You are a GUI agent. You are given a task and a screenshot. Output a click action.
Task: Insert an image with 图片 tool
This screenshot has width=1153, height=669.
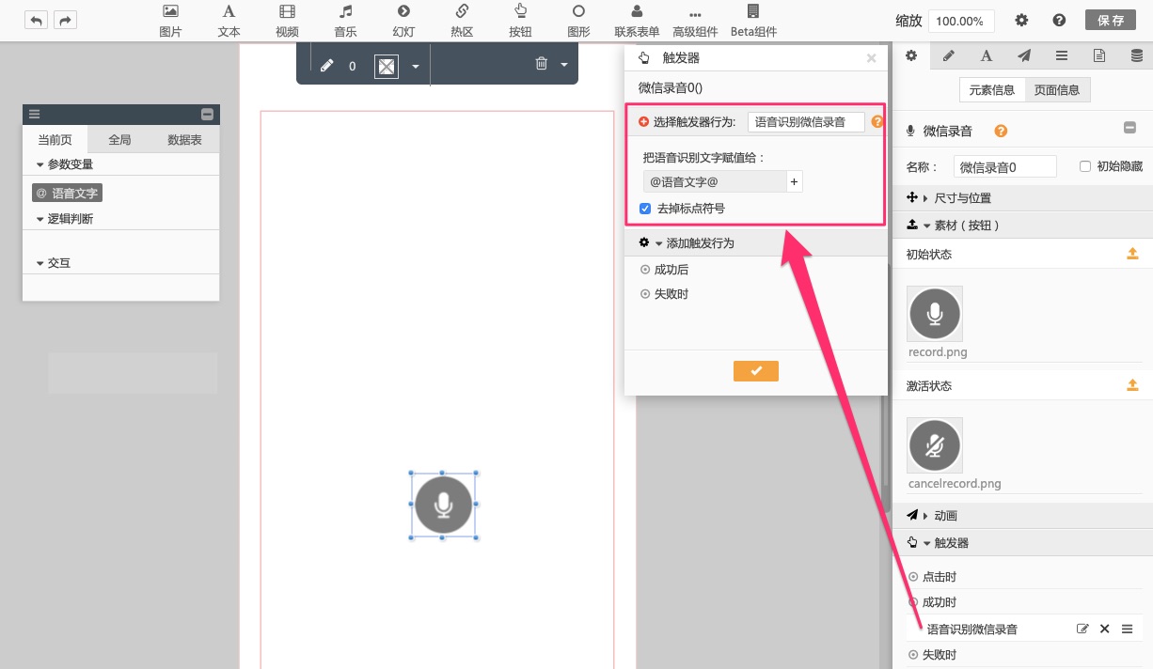click(170, 21)
